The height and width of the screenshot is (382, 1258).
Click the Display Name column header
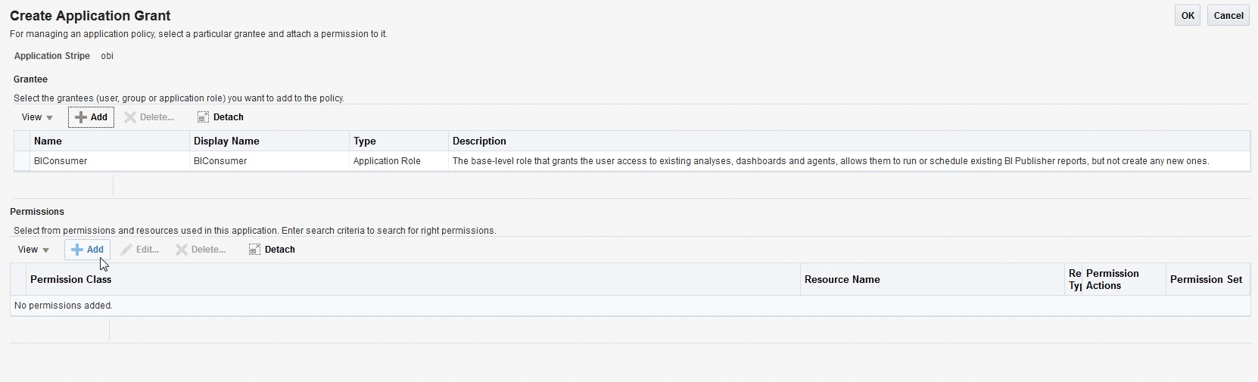tap(226, 141)
